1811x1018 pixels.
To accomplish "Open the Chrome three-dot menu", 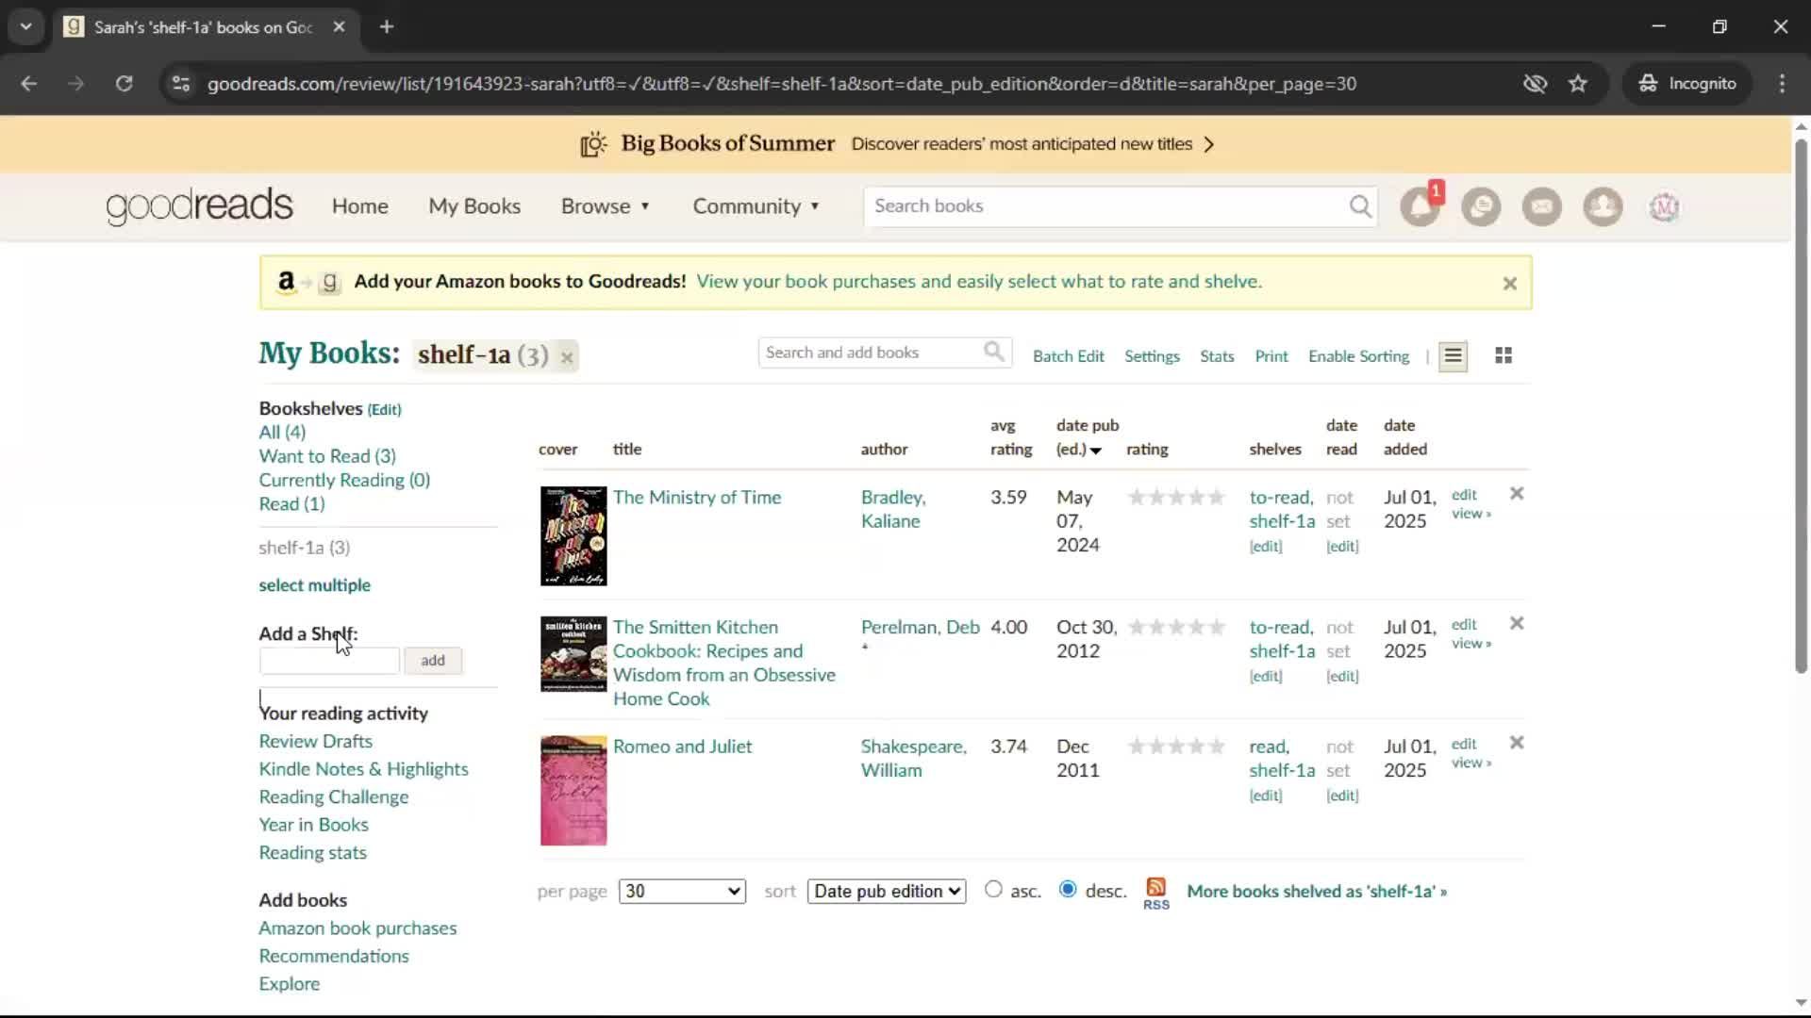I will coord(1782,84).
